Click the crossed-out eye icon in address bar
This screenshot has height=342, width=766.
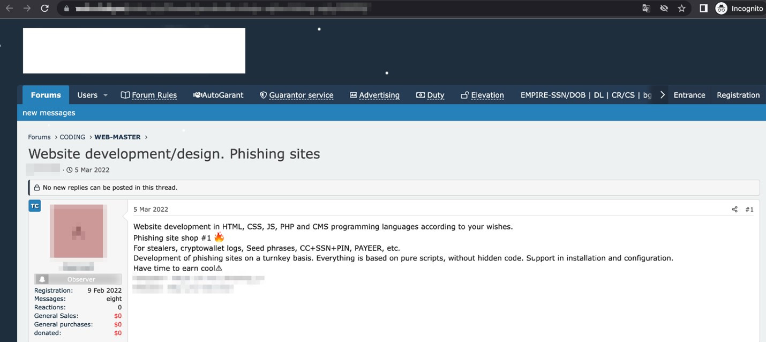pyautogui.click(x=664, y=9)
